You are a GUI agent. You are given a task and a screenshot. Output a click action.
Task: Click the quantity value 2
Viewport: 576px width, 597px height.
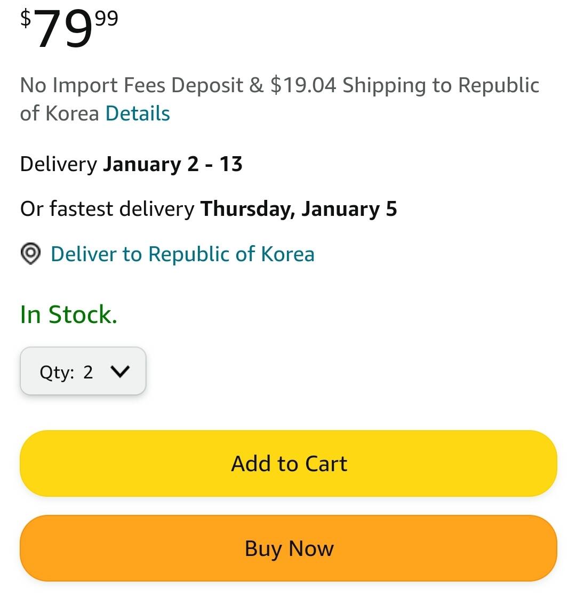click(88, 372)
